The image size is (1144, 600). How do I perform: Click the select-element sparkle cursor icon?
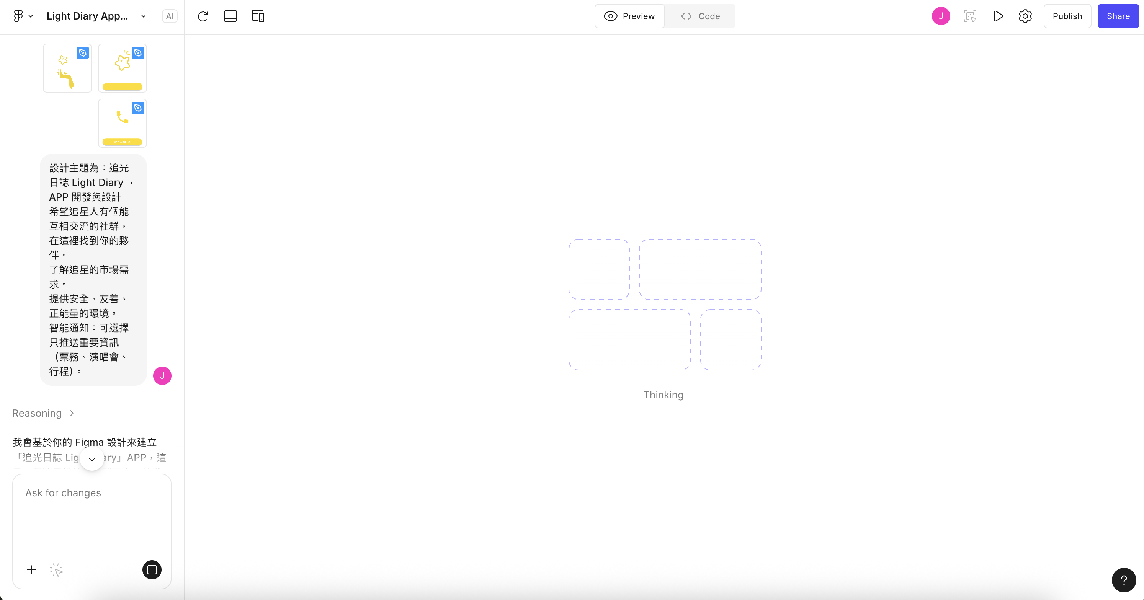[x=56, y=570]
